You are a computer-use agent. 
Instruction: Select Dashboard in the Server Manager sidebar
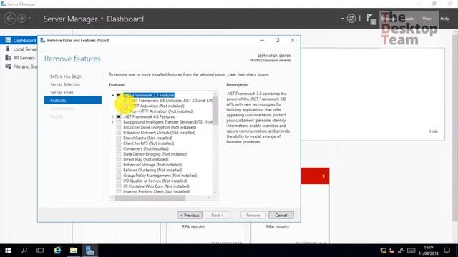click(x=19, y=40)
